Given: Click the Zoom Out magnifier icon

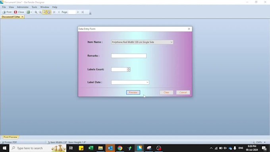Looking at the screenshot, I should point(40,12).
